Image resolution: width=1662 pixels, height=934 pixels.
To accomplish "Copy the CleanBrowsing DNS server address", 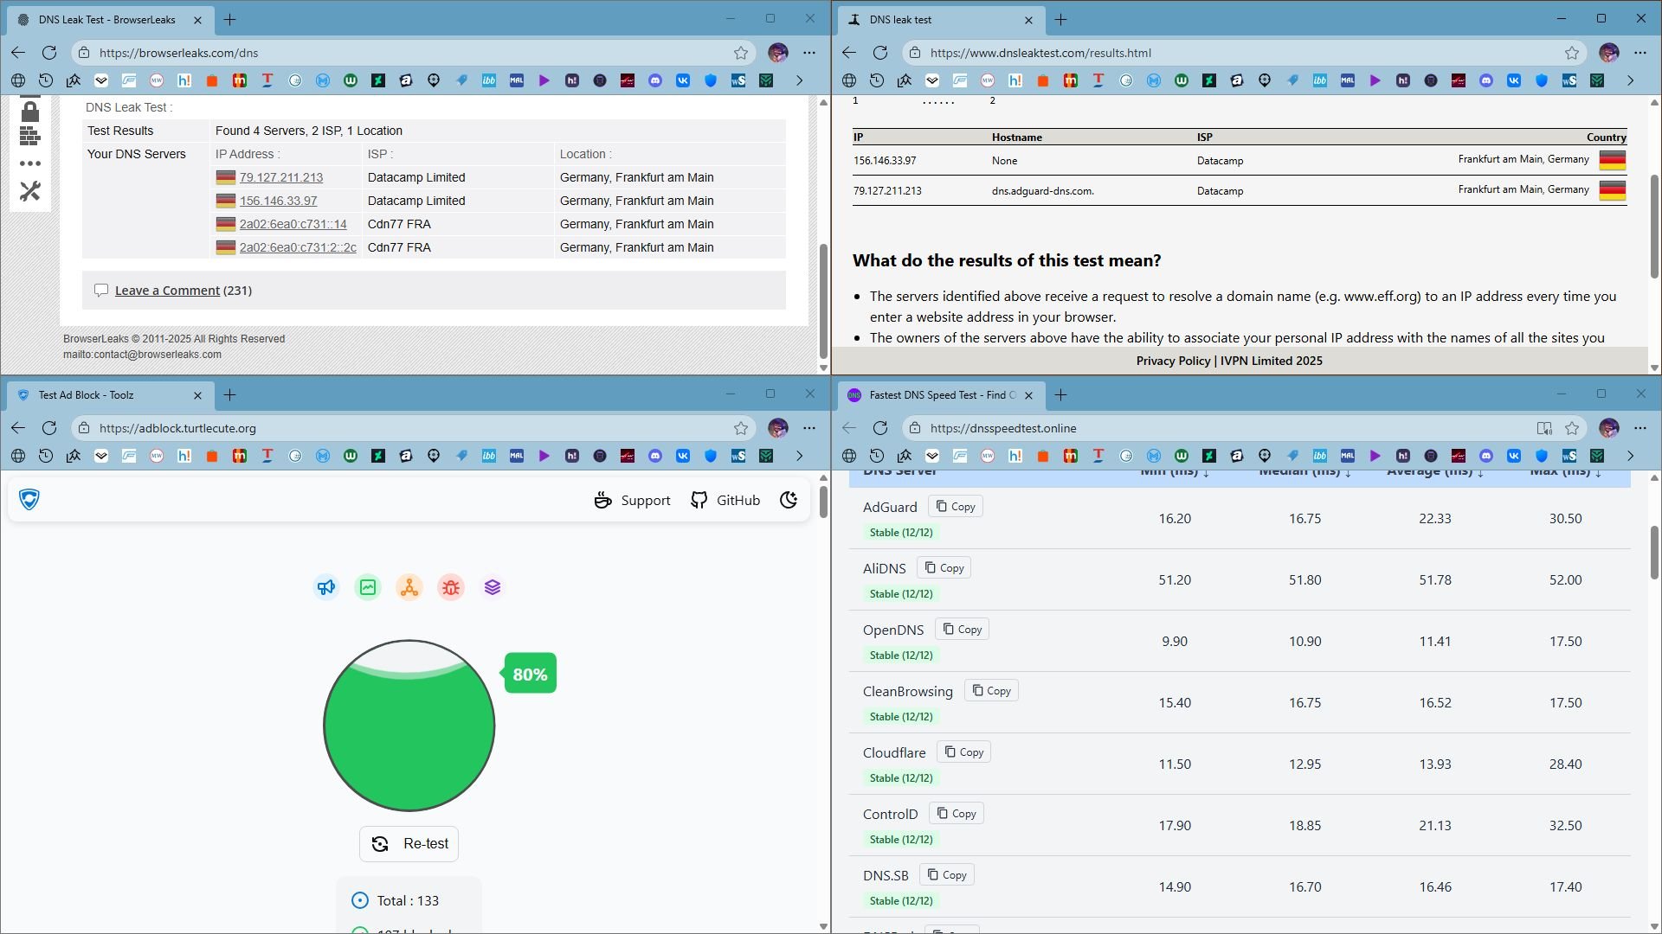I will pos(991,691).
